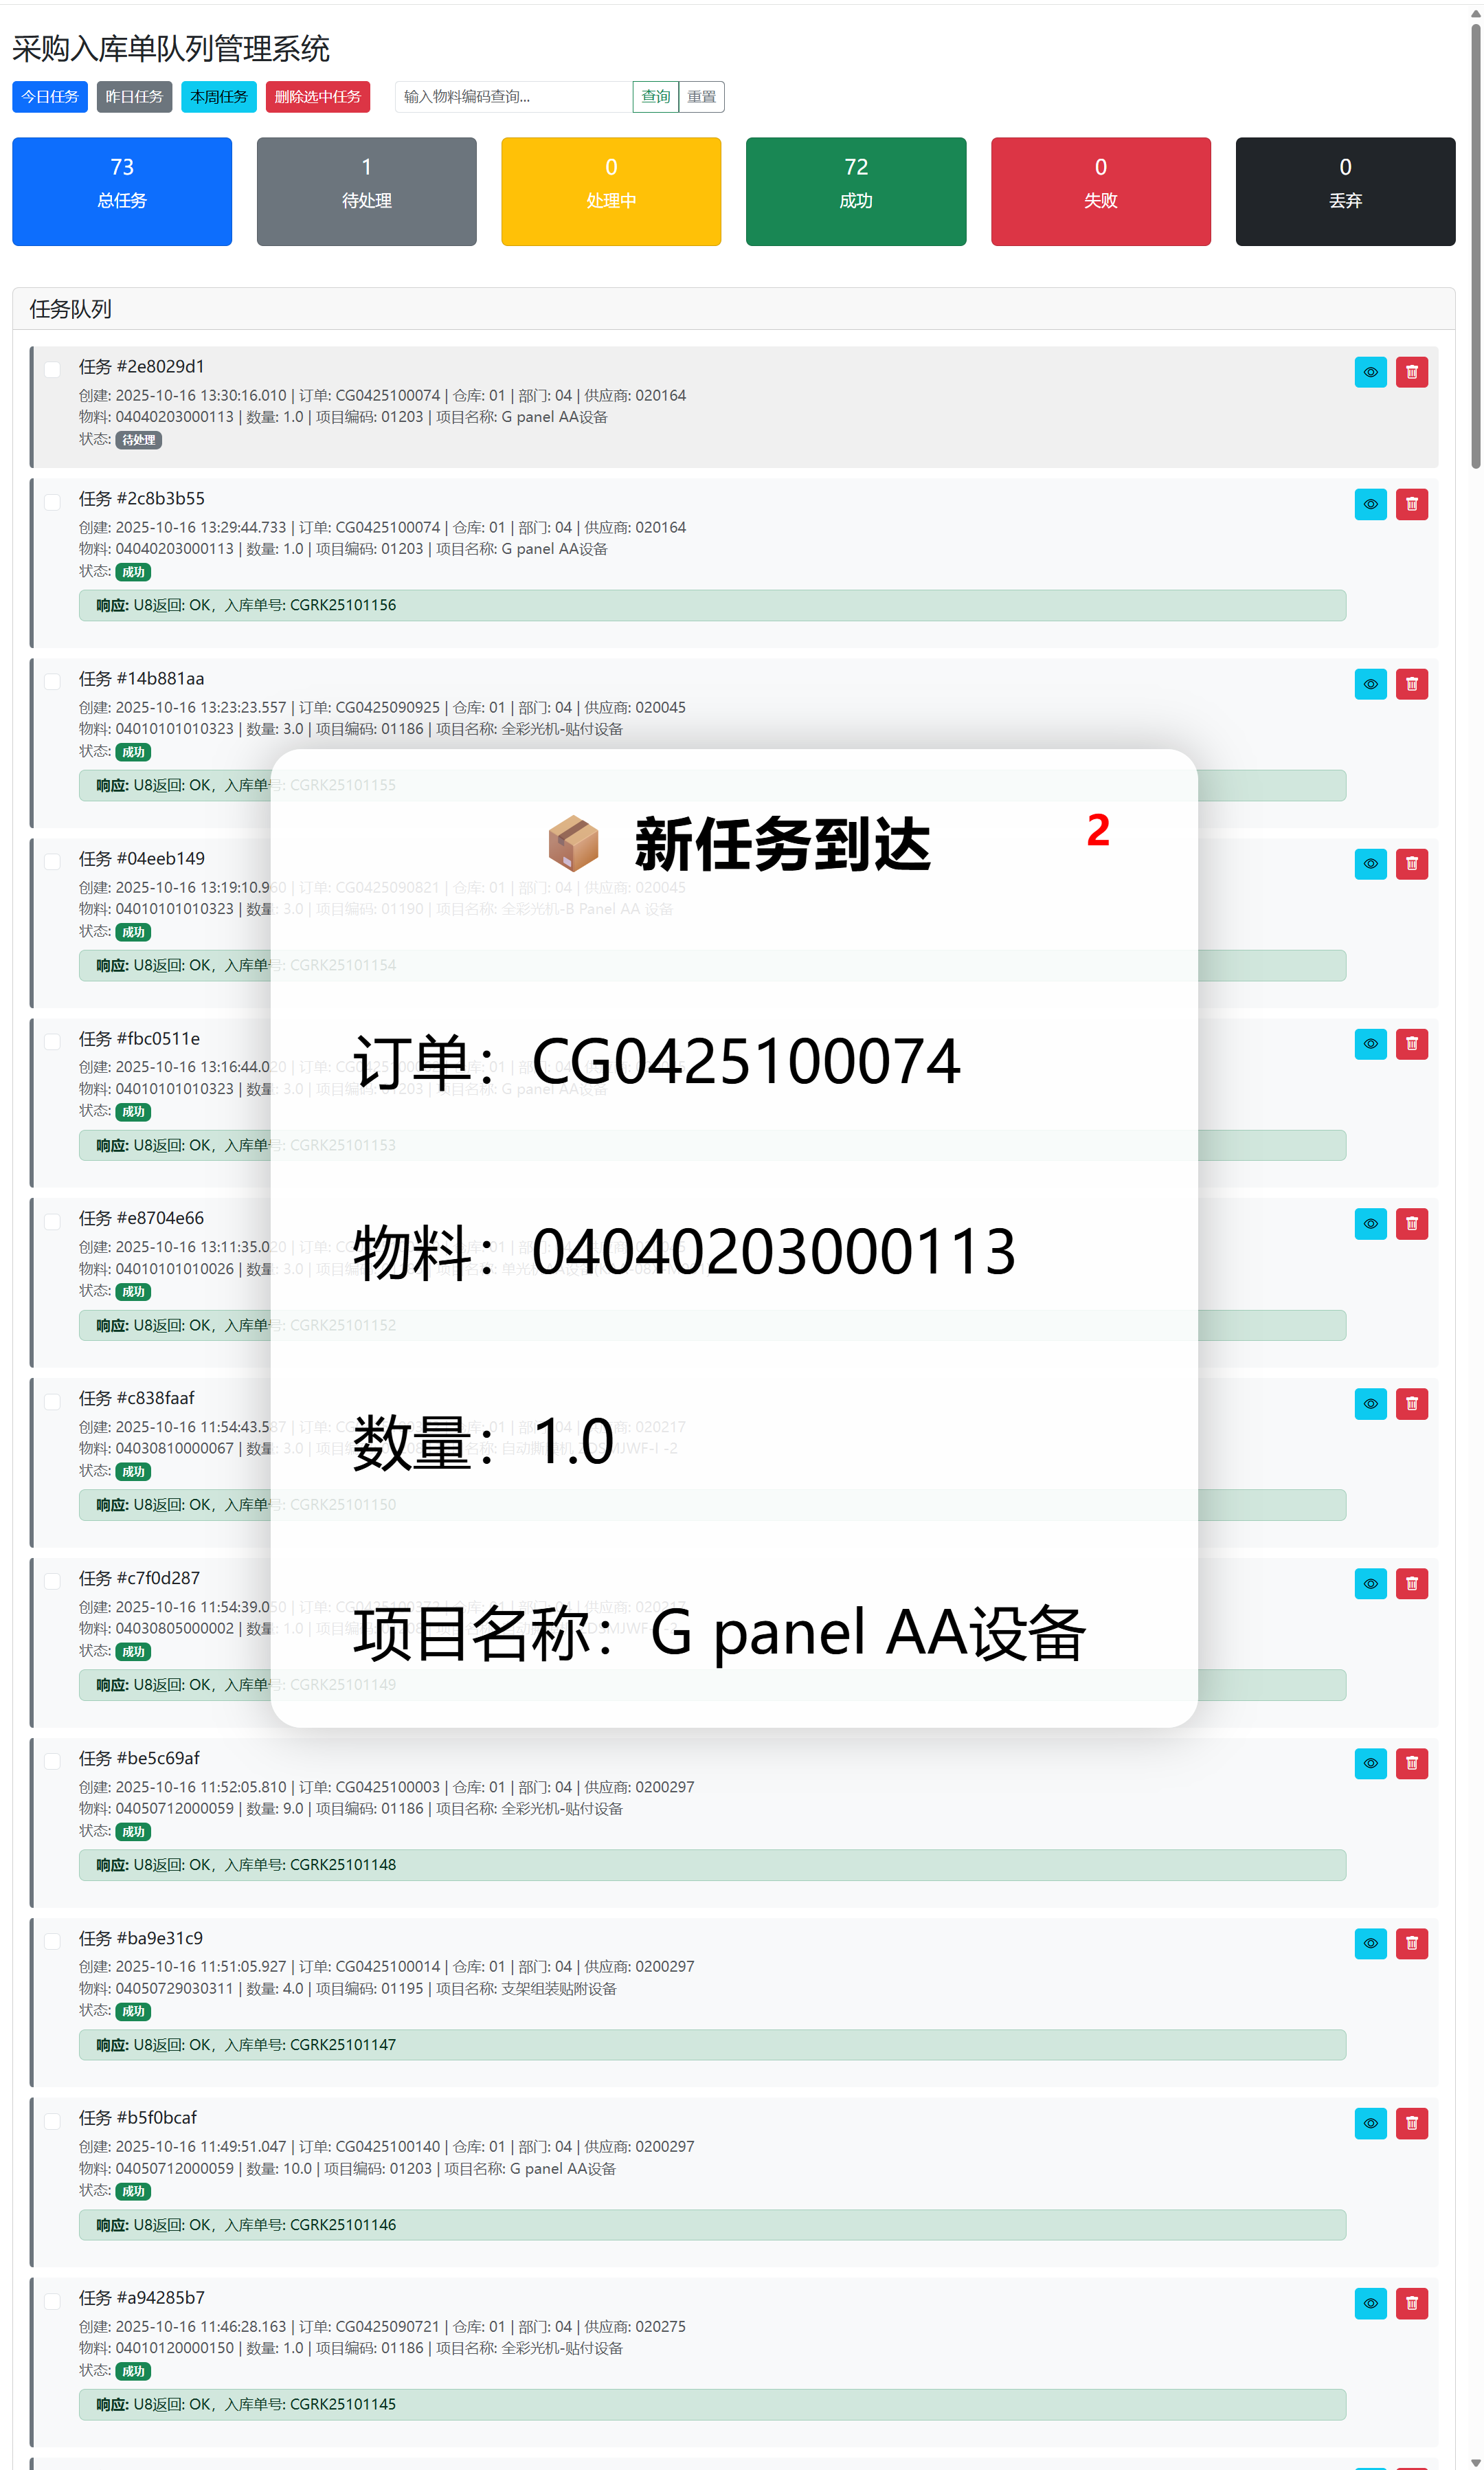Switch to 今日任务 filter
1484x2470 pixels.
(50, 97)
